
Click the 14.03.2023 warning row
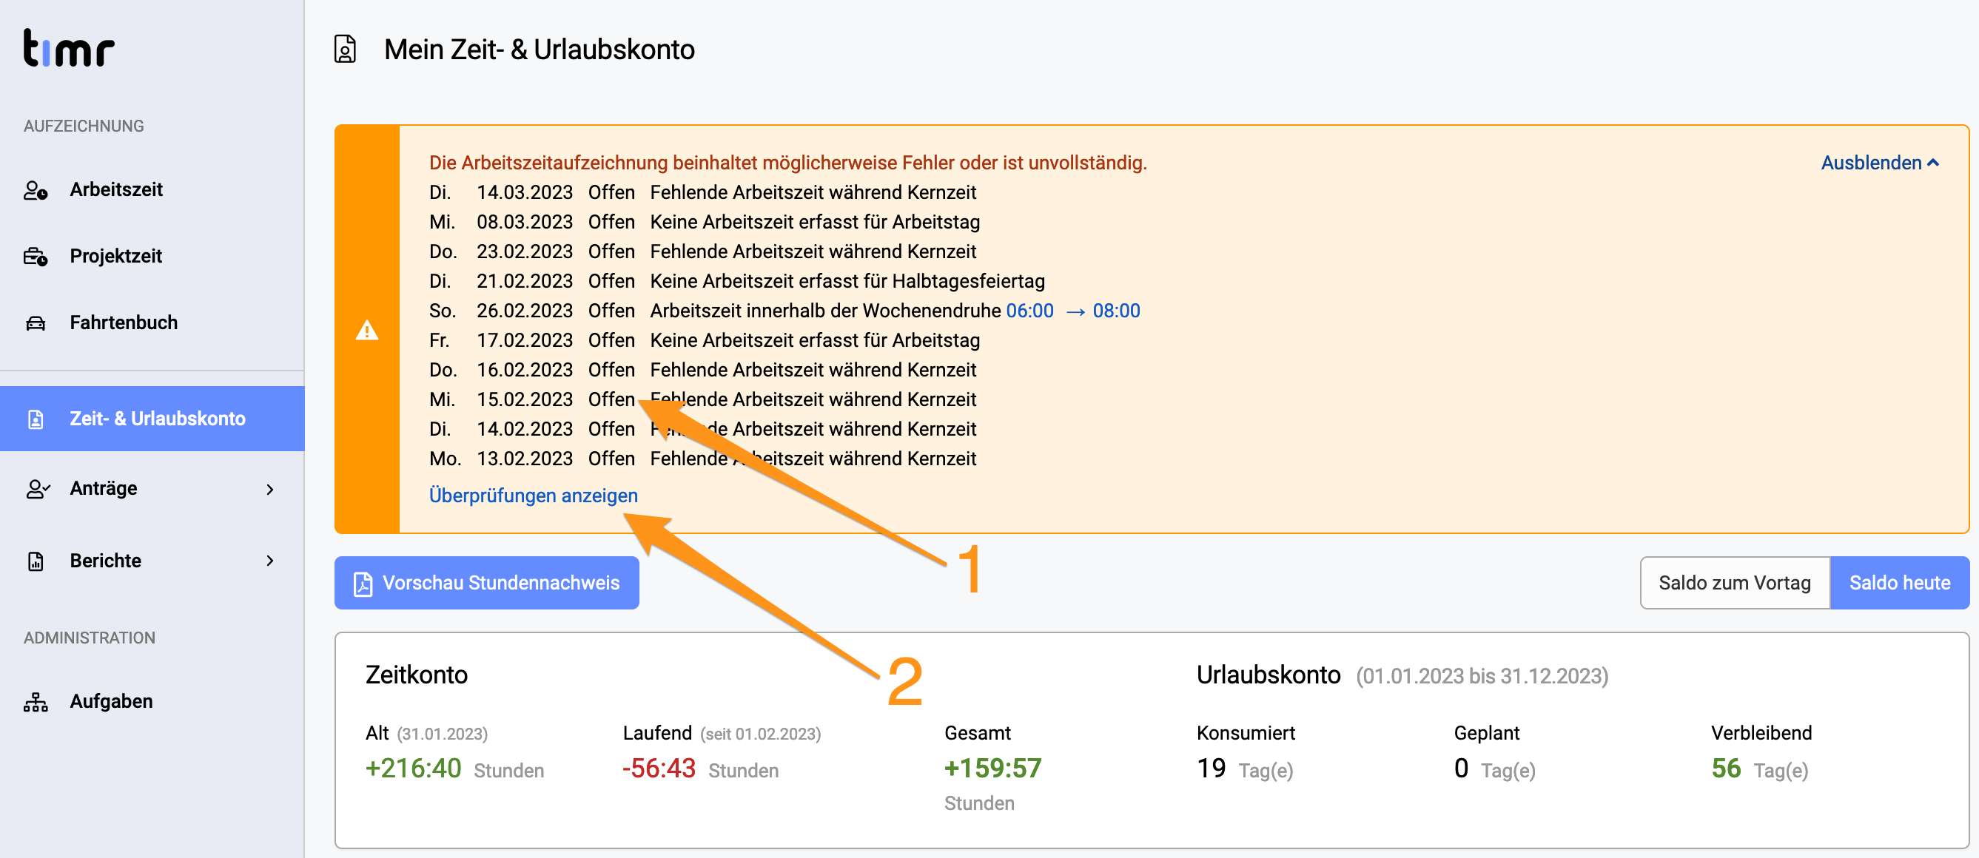click(x=703, y=192)
